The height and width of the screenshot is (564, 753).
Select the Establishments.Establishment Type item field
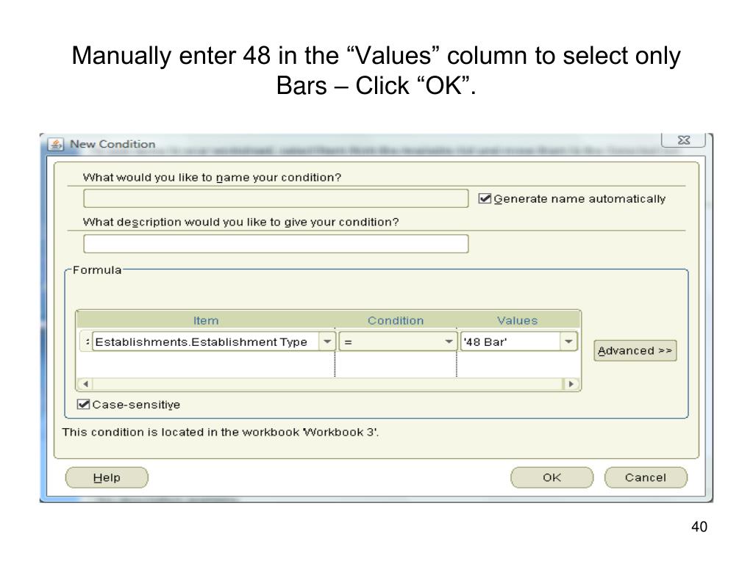(204, 341)
